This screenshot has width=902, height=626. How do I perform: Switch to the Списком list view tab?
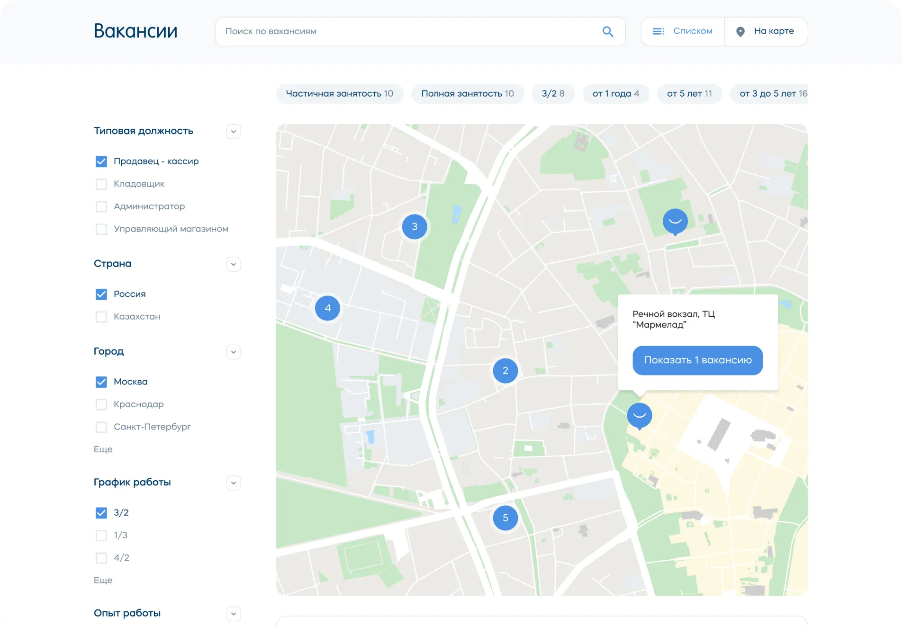click(x=683, y=31)
